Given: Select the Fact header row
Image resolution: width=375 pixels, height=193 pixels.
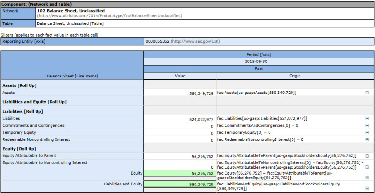Looking at the screenshot, I should (259, 69).
